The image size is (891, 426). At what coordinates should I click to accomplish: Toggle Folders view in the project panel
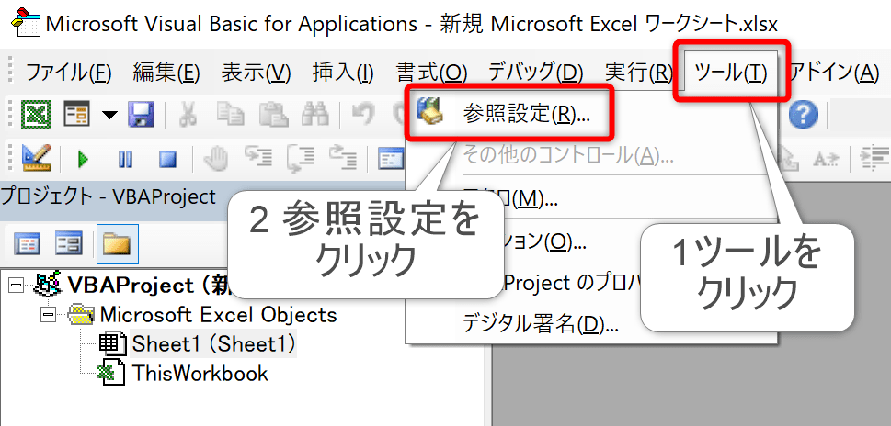click(x=116, y=244)
